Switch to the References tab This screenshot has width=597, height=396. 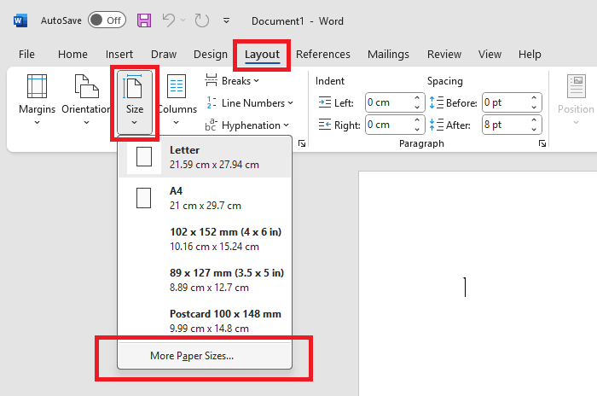[x=323, y=54]
